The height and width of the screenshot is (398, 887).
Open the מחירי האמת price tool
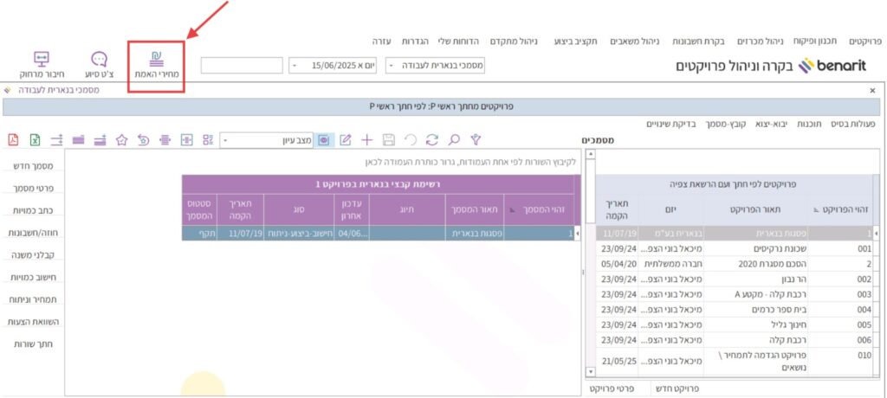point(156,64)
